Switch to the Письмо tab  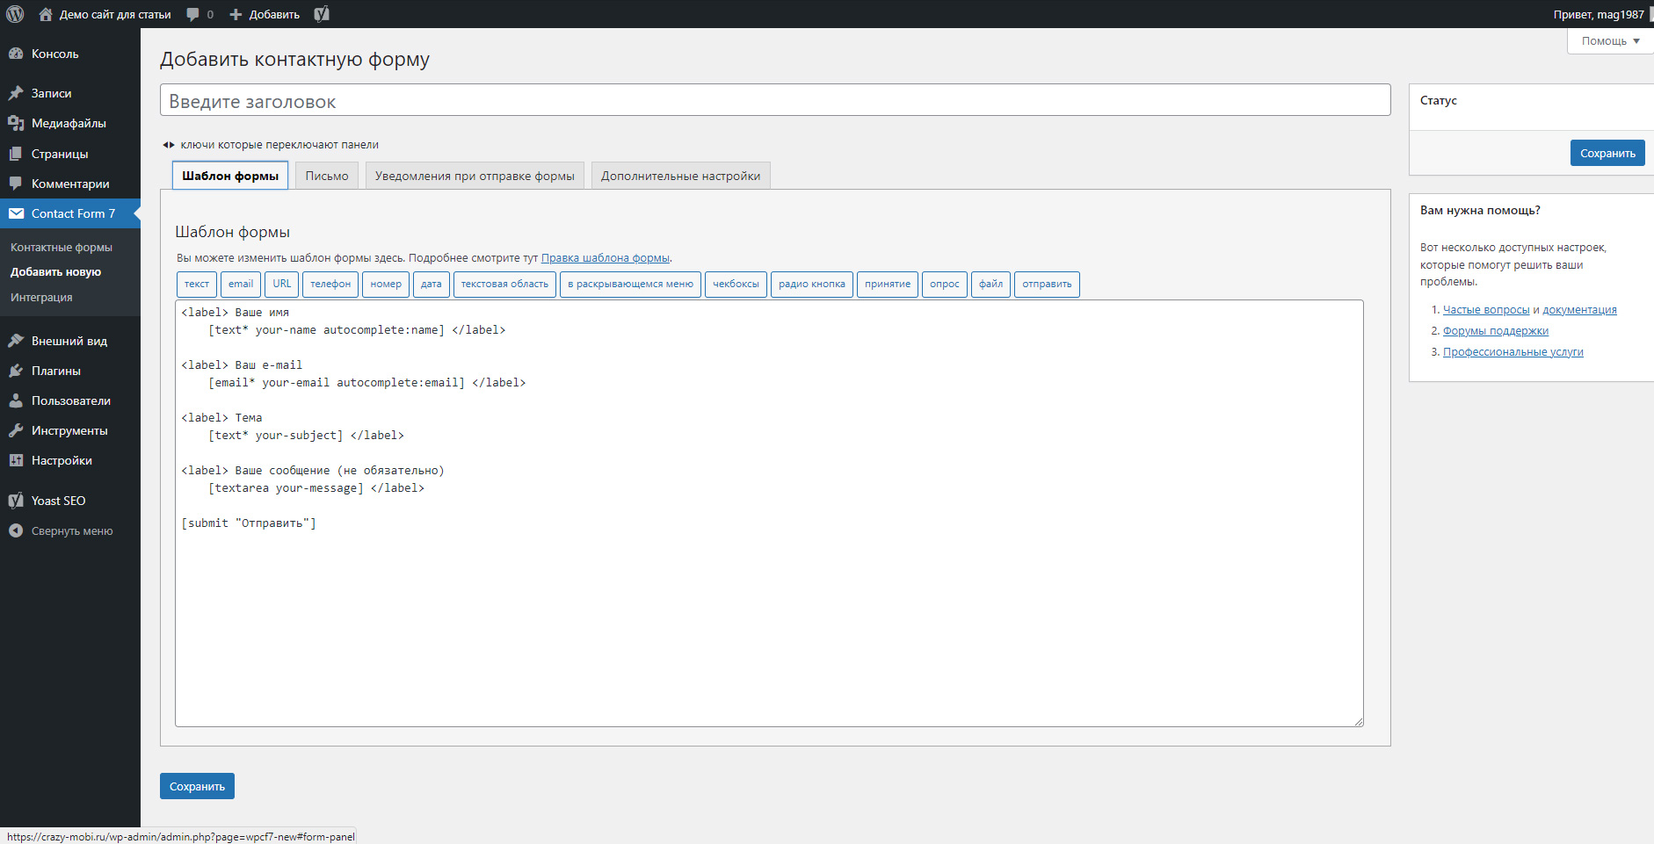327,176
